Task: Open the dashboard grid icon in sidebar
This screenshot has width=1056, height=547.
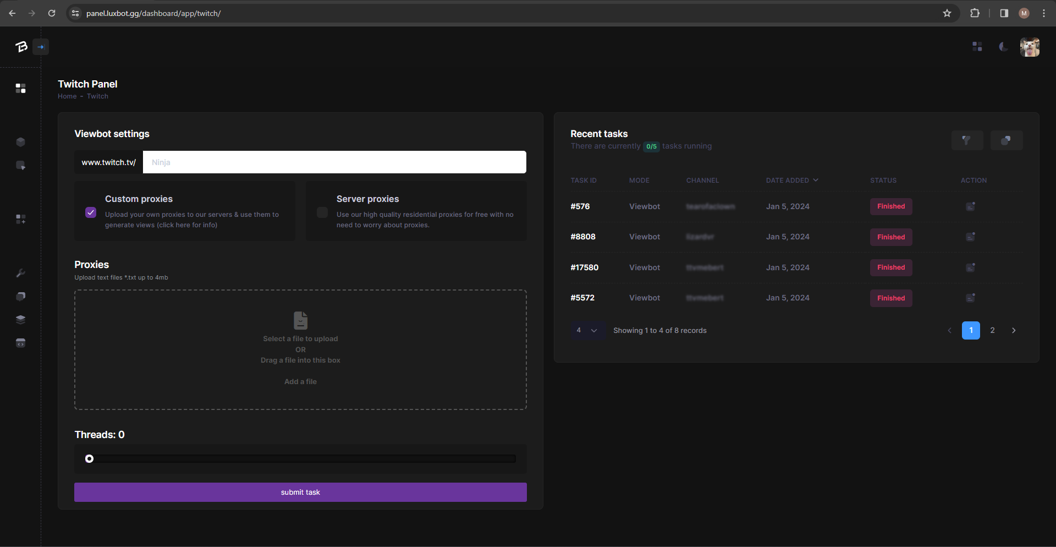Action: (x=21, y=89)
